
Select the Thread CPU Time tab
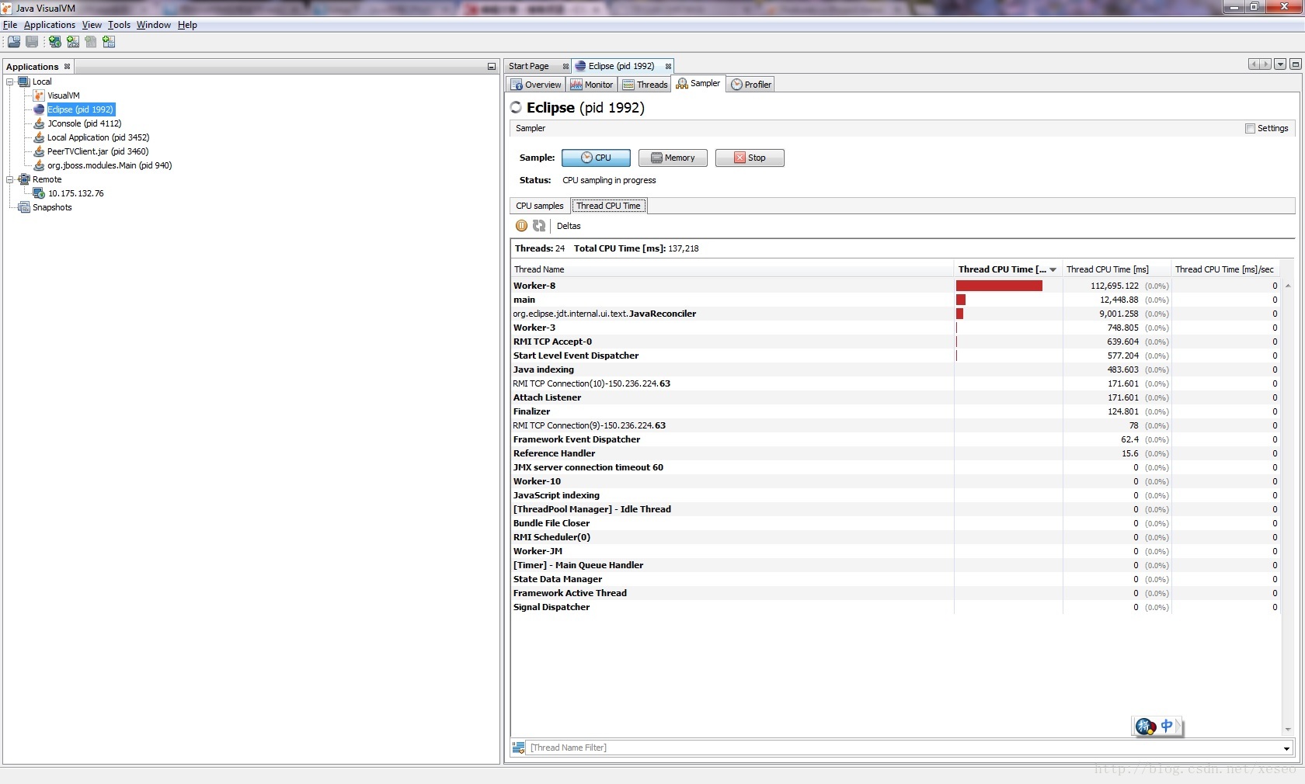coord(608,206)
